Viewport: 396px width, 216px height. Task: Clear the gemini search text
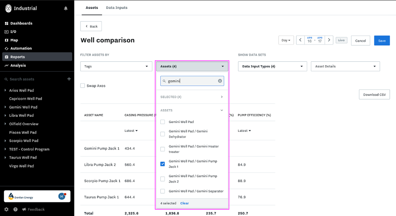tap(220, 81)
